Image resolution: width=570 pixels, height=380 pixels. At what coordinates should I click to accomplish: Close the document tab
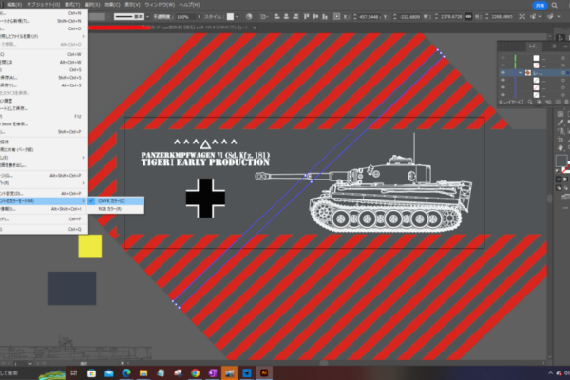(x=254, y=28)
